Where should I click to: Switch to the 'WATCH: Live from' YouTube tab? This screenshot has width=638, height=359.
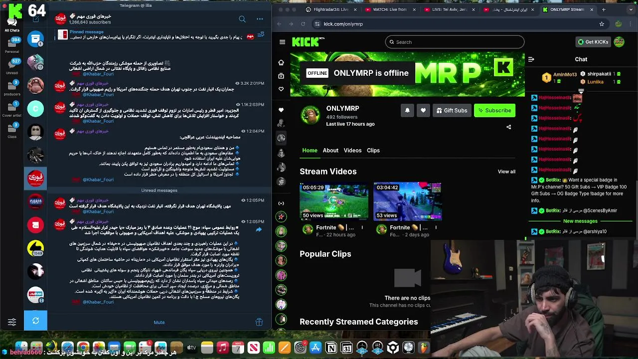tap(390, 9)
